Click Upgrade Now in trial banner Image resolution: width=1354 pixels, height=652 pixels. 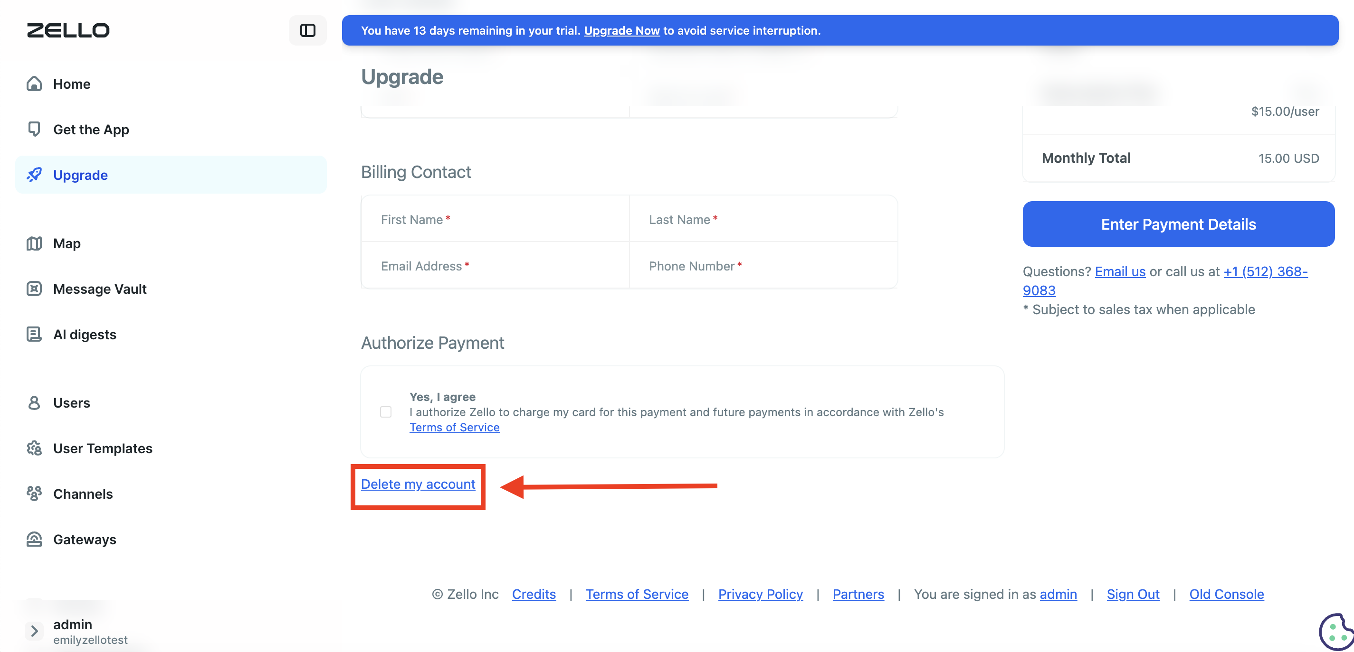pyautogui.click(x=621, y=30)
